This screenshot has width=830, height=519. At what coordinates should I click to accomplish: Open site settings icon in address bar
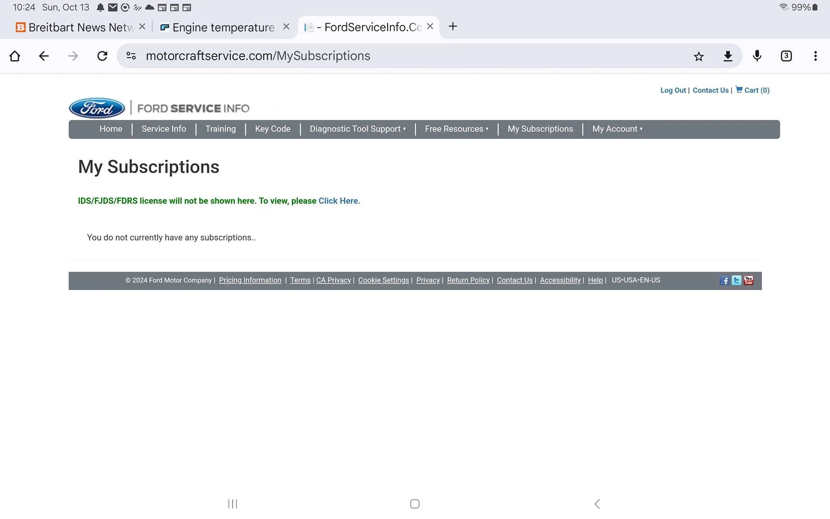click(131, 56)
